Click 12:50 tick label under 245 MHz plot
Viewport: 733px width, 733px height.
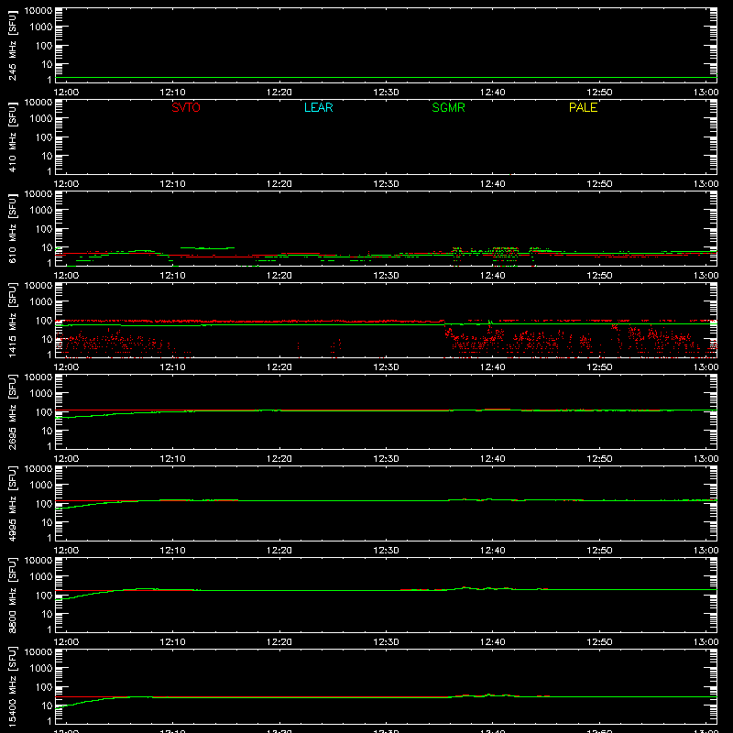pyautogui.click(x=599, y=93)
